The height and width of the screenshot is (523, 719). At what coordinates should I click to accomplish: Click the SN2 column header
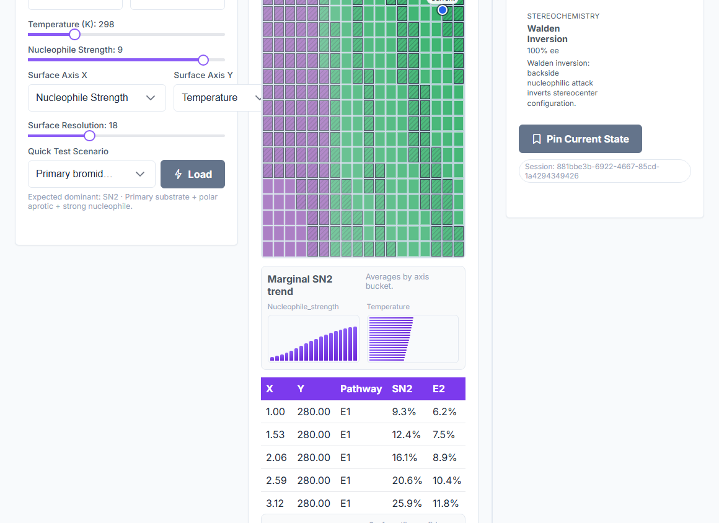click(x=402, y=389)
